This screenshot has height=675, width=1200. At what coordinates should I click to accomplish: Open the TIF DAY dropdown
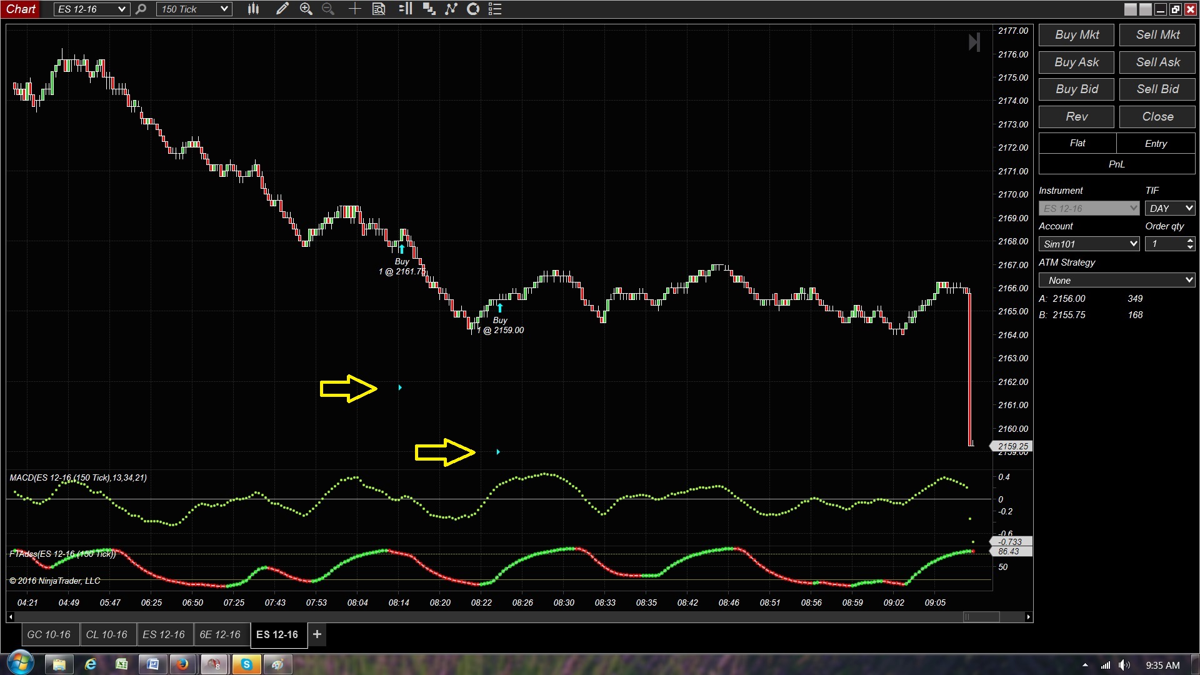coord(1188,209)
